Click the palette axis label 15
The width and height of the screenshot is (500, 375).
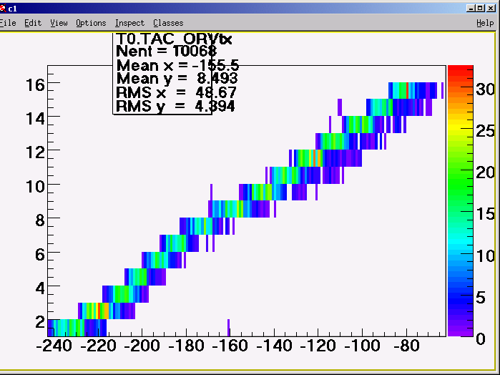[485, 213]
